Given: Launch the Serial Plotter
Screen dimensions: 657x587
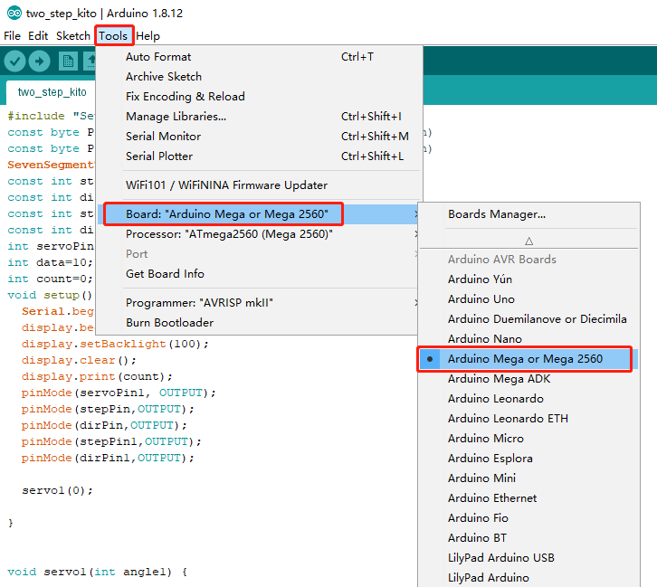Looking at the screenshot, I should point(260,156).
